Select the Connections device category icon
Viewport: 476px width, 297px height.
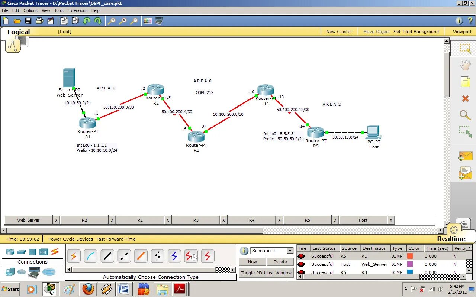pyautogui.click(x=55, y=252)
